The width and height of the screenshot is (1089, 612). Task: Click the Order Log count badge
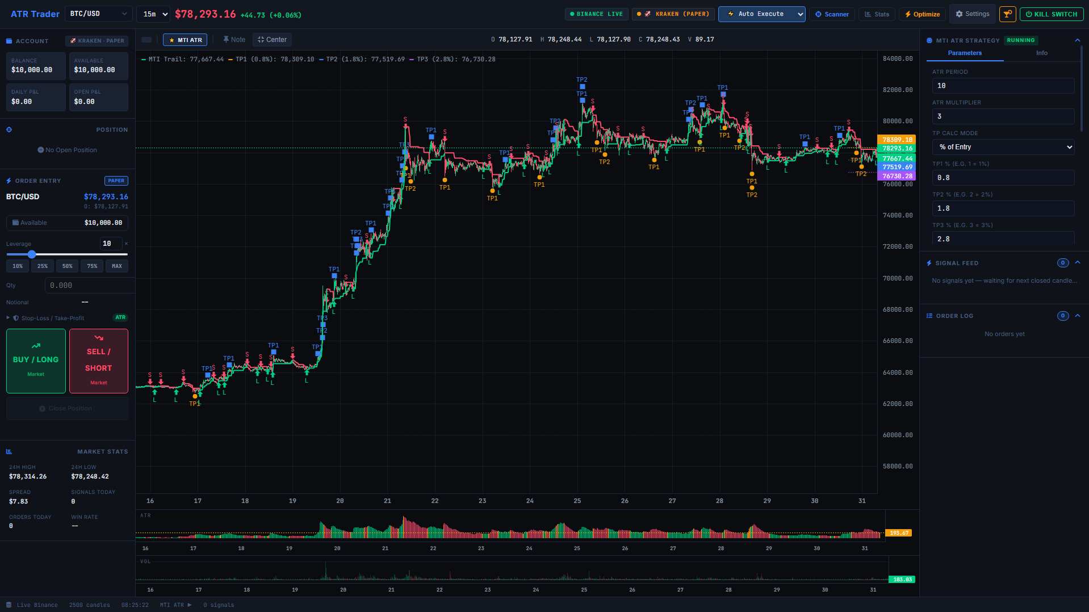click(x=1063, y=316)
